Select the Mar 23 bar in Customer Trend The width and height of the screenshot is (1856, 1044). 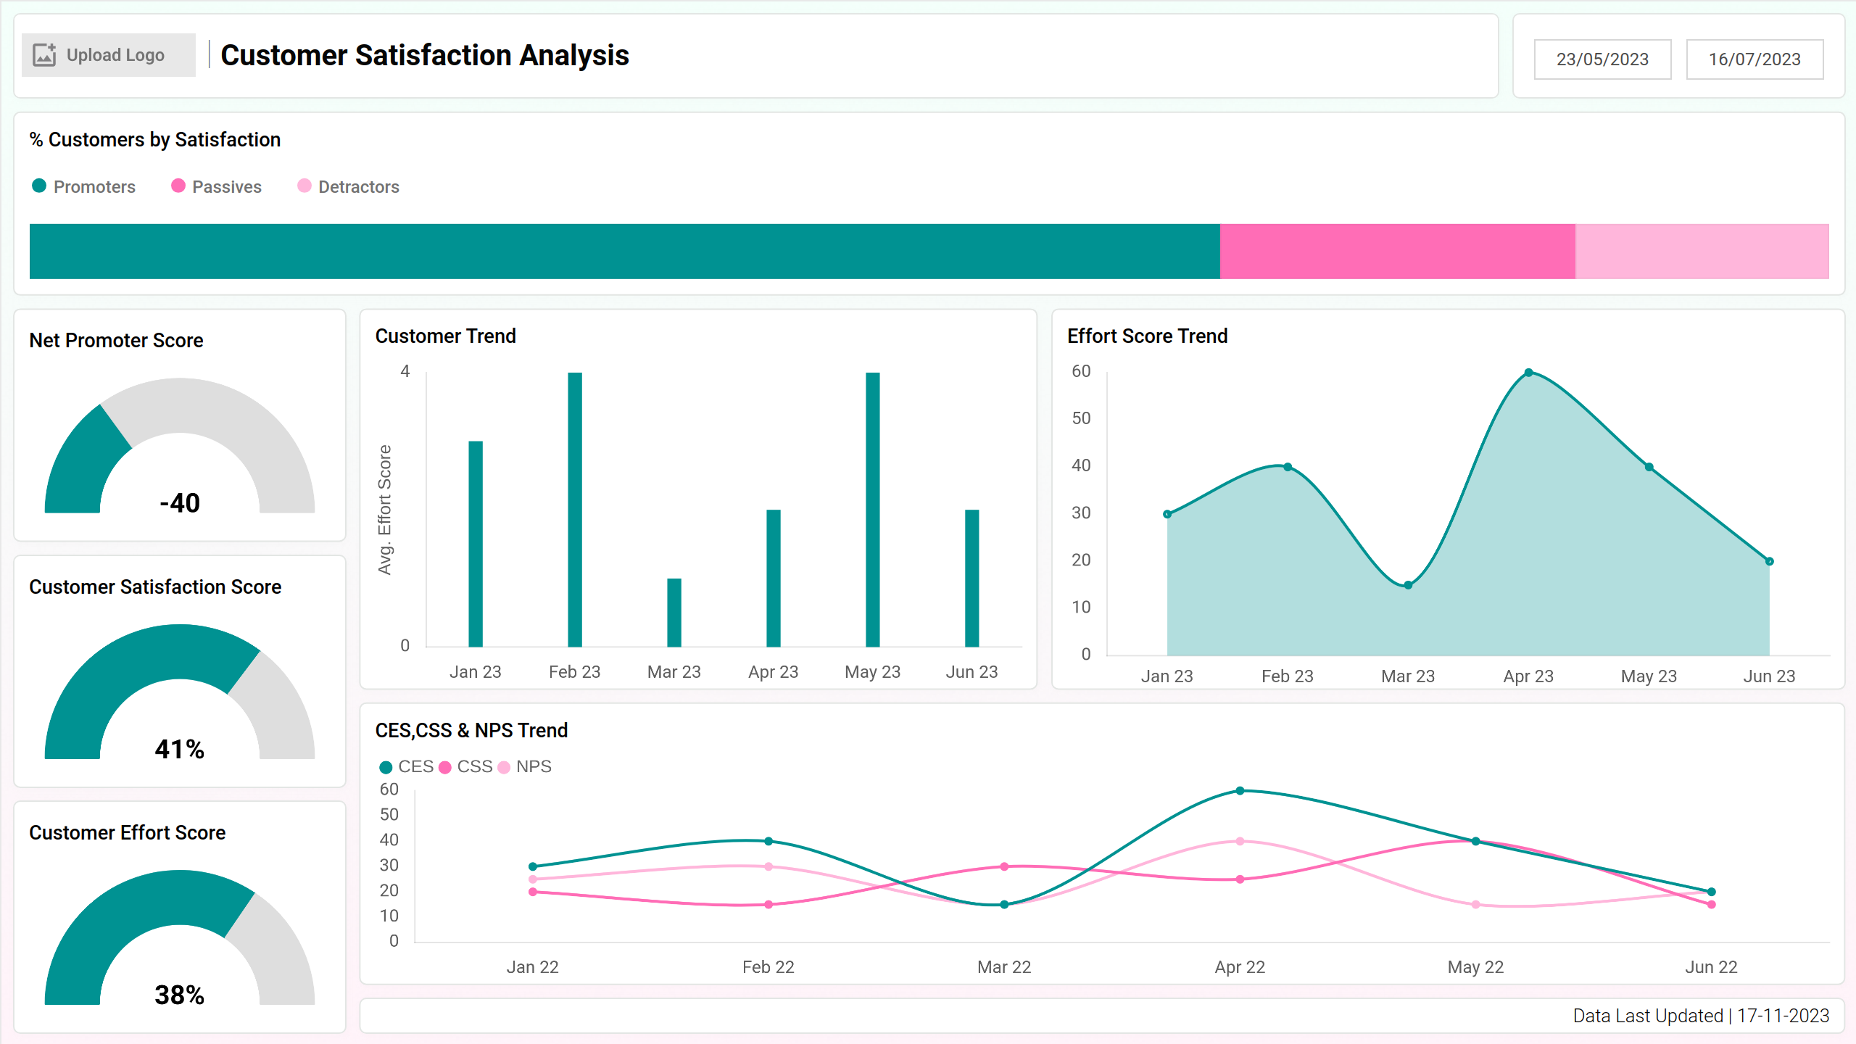(x=674, y=613)
